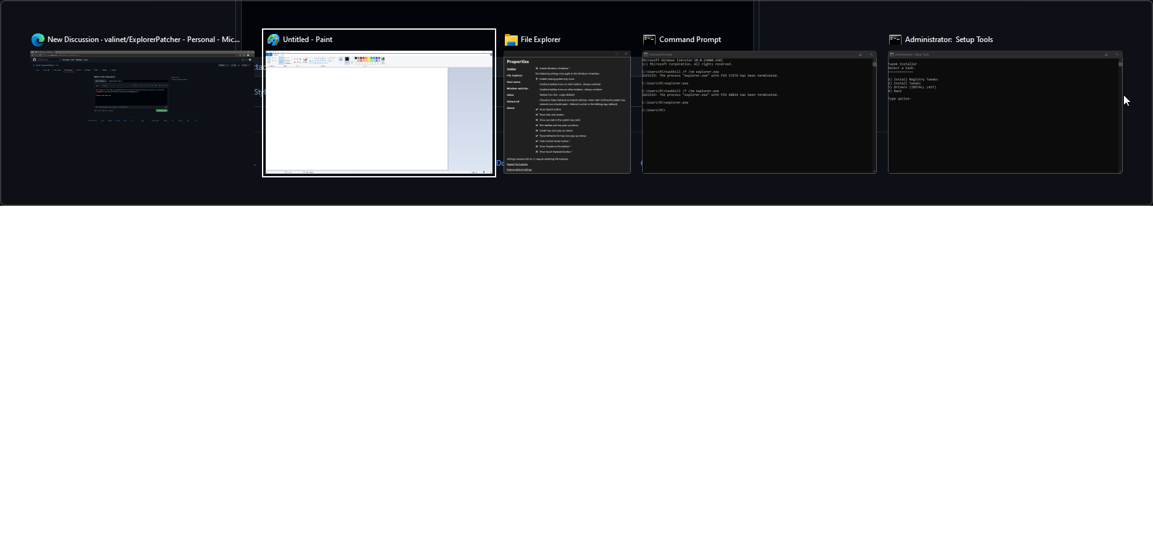Switch to the Command Prompt window thumbnail

pyautogui.click(x=759, y=112)
